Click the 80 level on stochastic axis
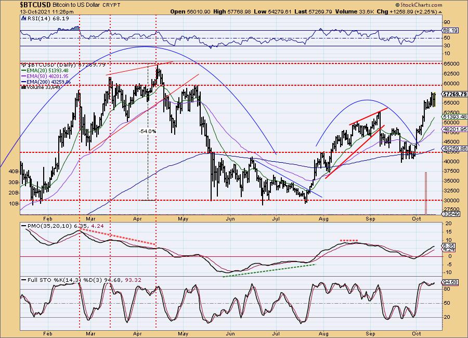 [x=447, y=289]
